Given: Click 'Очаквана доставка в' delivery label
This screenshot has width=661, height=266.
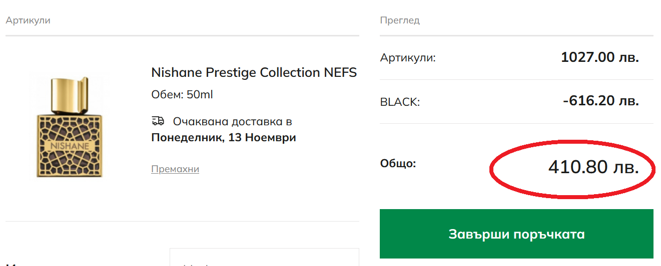Looking at the screenshot, I should click(232, 121).
